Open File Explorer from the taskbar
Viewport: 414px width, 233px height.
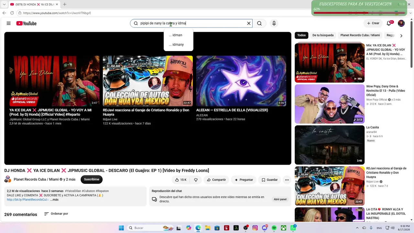click(x=208, y=228)
